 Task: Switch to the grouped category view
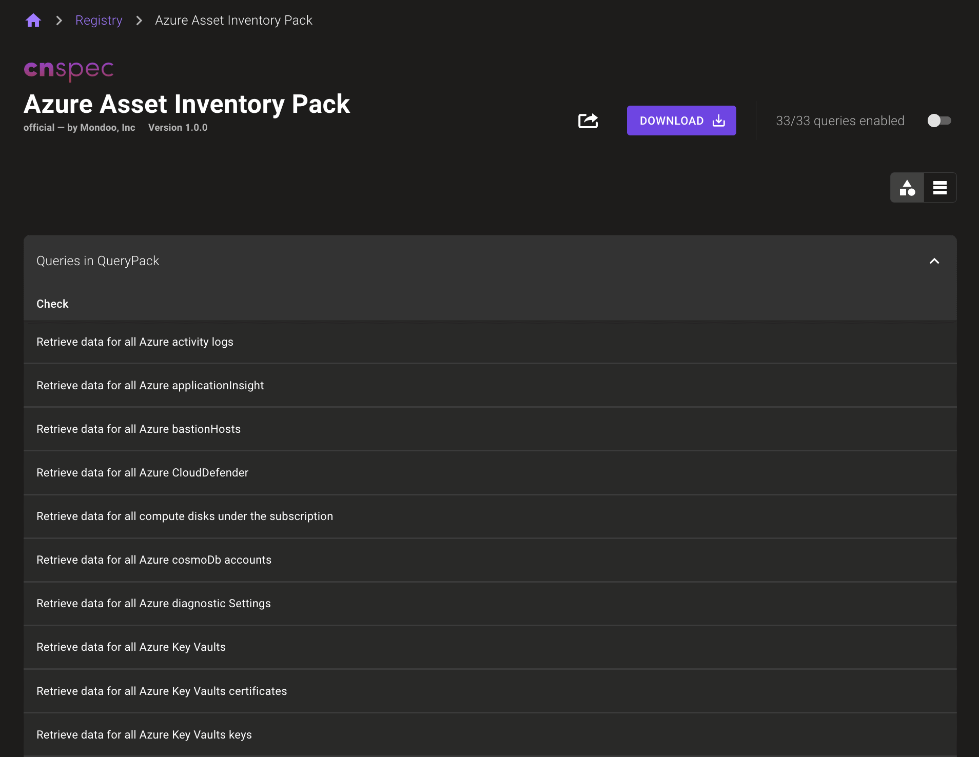907,188
